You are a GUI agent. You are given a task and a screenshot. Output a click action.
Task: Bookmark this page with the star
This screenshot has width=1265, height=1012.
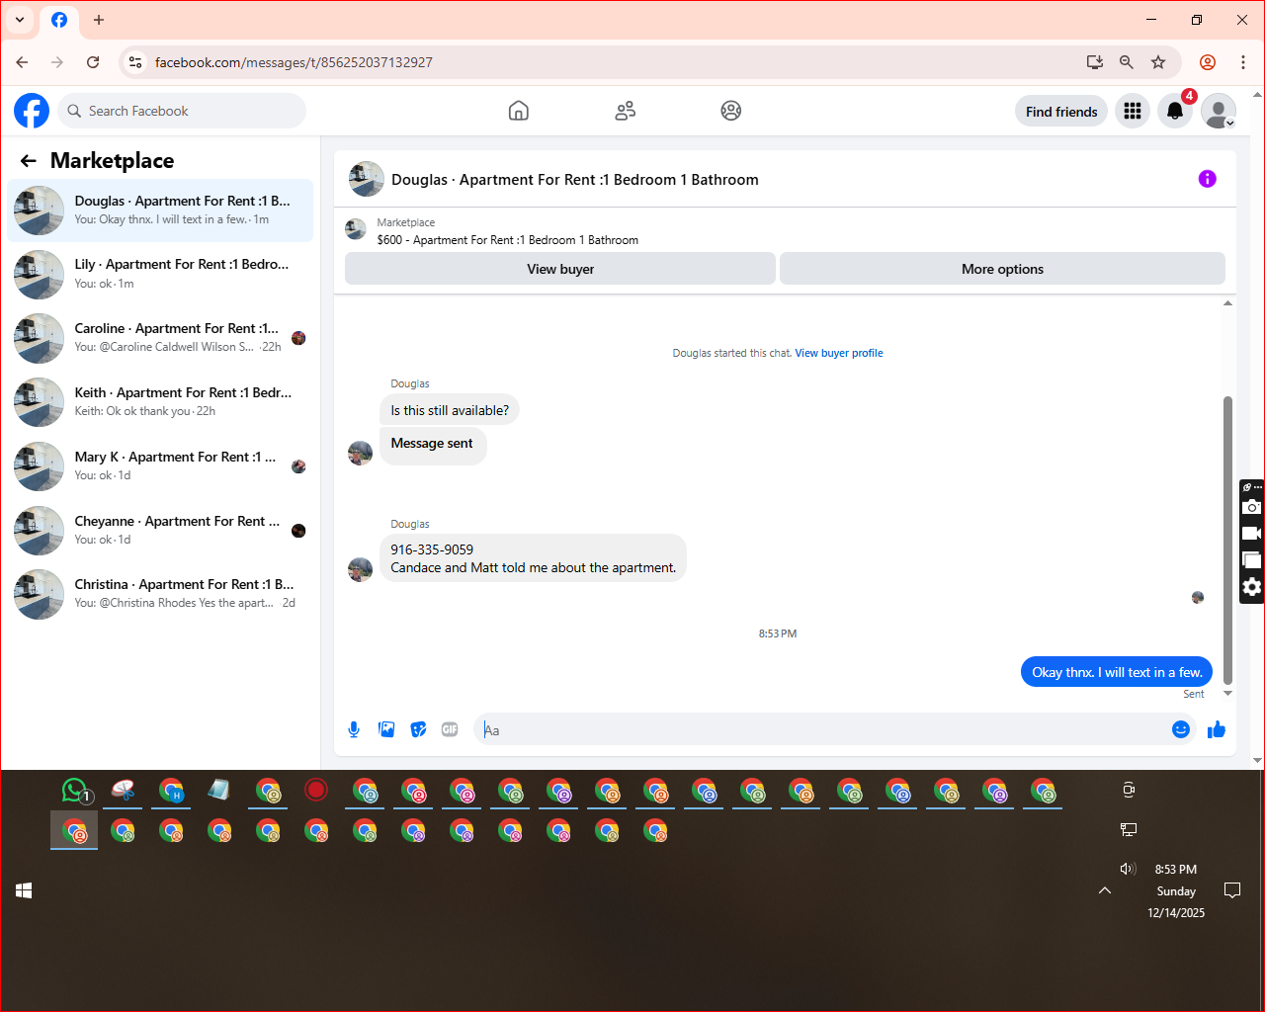point(1158,62)
